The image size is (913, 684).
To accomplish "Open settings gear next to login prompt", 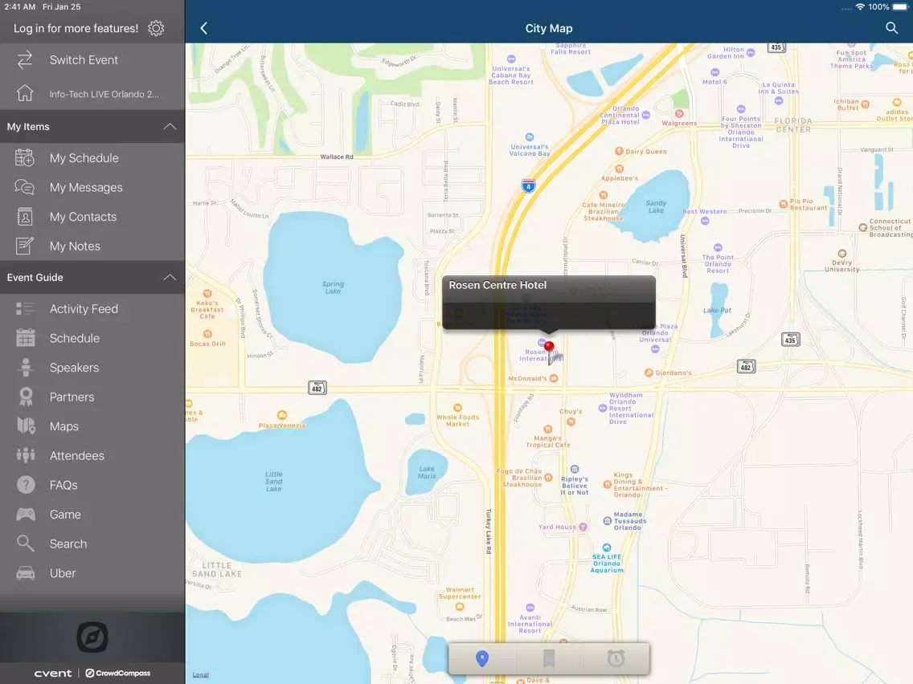I will 156,28.
